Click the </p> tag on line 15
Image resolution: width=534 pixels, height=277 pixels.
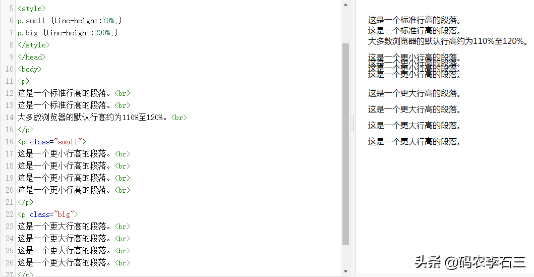[26, 130]
